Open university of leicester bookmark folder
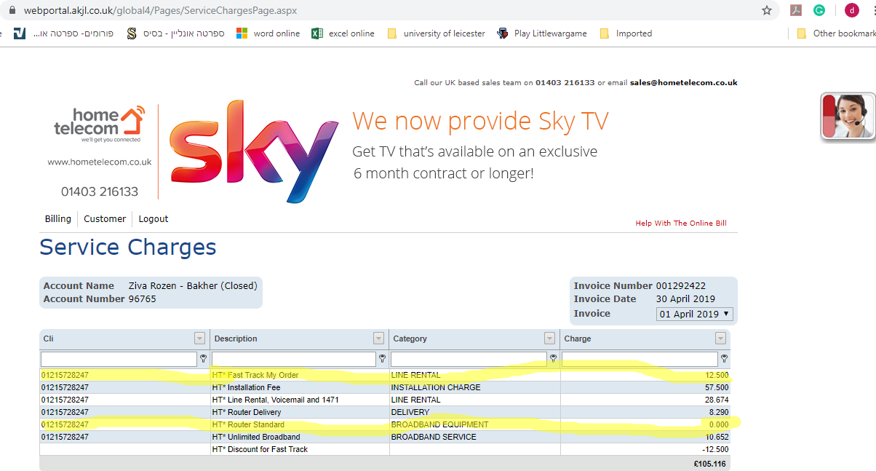Image resolution: width=876 pixels, height=471 pixels. (x=436, y=33)
